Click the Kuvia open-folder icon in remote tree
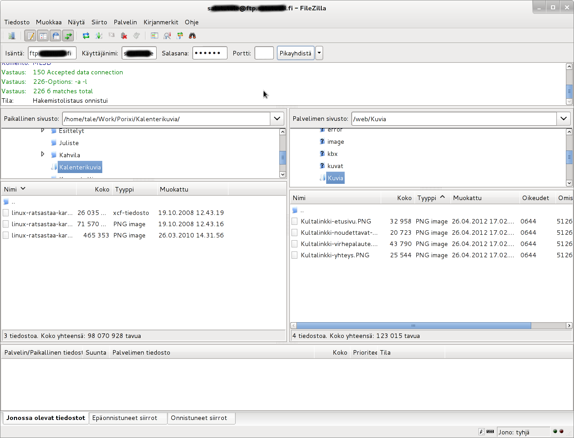The image size is (574, 438). (x=323, y=178)
